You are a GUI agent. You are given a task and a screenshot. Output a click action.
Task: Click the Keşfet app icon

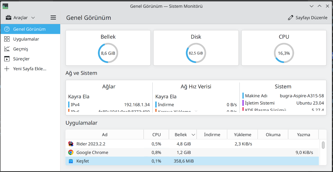point(71,161)
